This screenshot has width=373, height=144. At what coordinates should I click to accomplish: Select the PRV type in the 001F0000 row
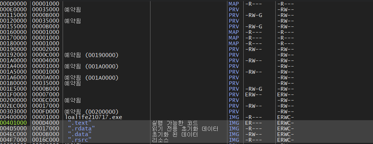tap(234, 94)
